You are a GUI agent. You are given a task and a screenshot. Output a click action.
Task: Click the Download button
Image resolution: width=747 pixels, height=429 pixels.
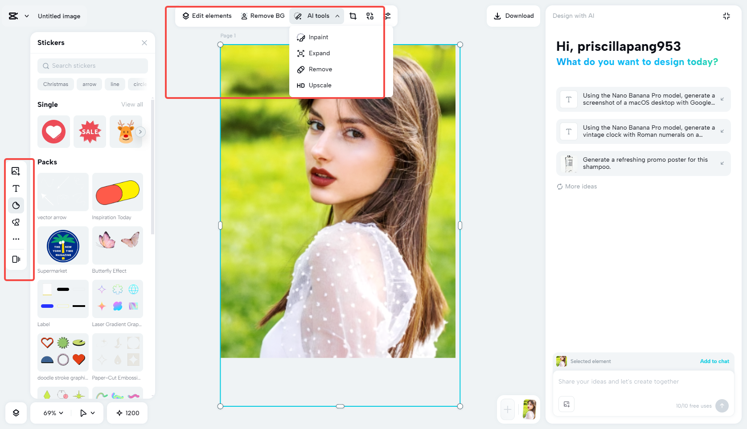point(513,16)
